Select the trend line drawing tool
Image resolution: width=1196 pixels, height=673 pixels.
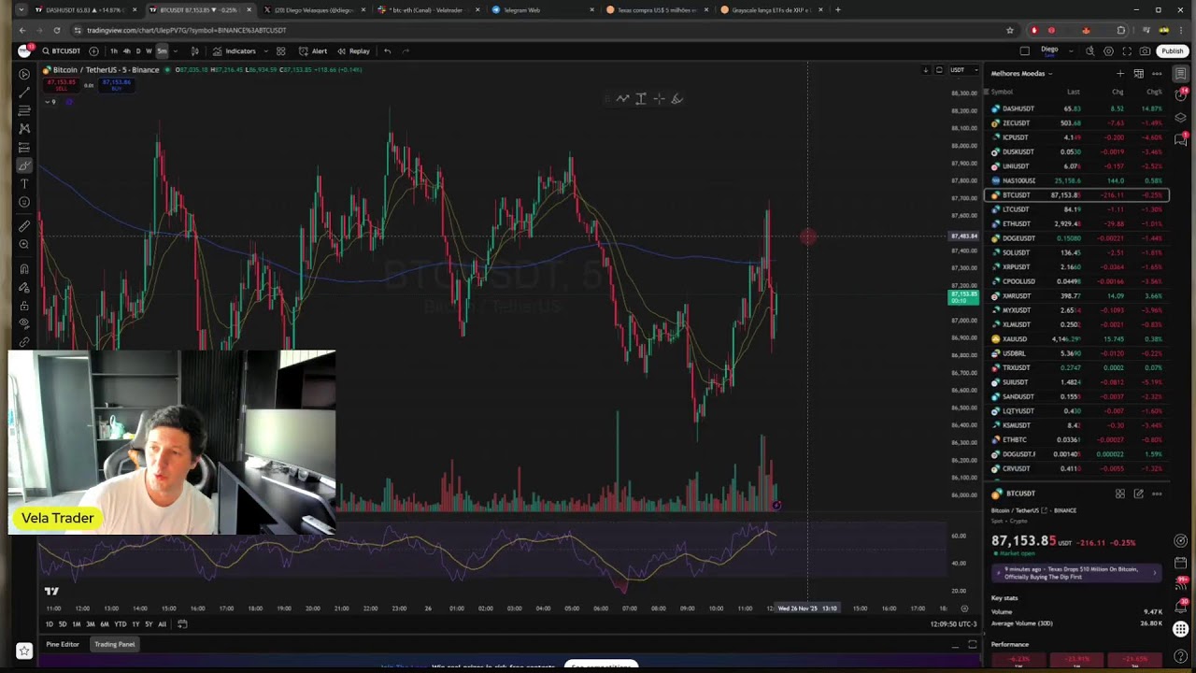tap(24, 92)
